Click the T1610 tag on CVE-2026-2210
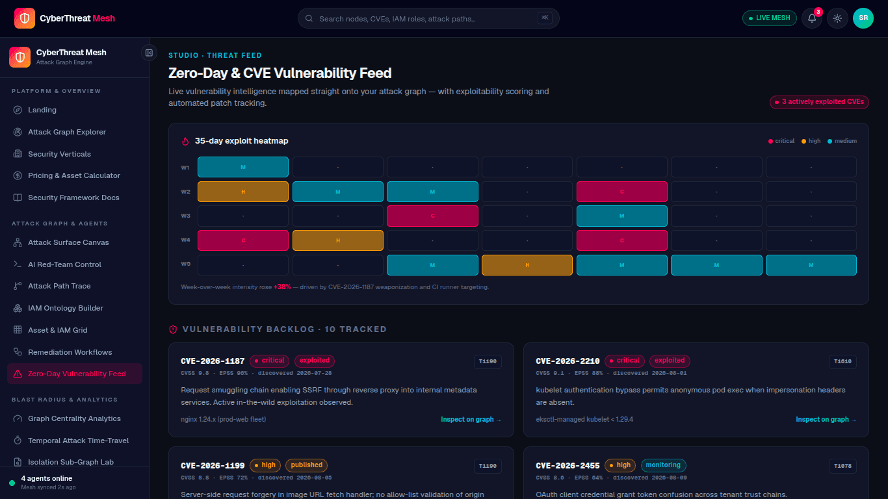 tap(842, 361)
